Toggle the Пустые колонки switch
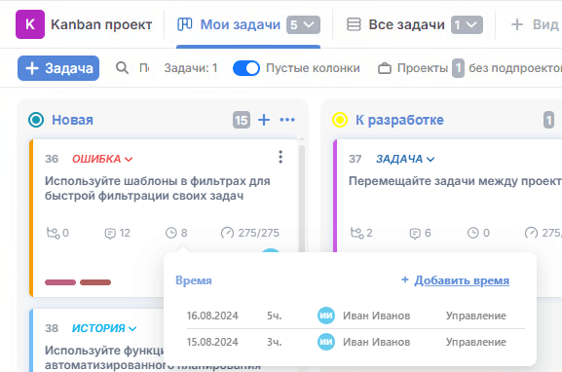 click(246, 68)
